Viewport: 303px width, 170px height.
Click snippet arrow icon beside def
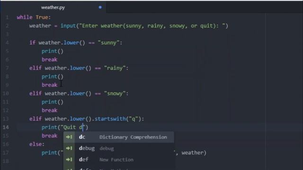[x=69, y=160]
